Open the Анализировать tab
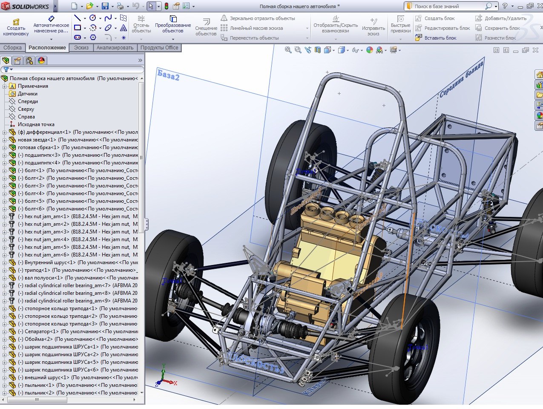Image resolution: width=543 pixels, height=409 pixels. click(115, 48)
